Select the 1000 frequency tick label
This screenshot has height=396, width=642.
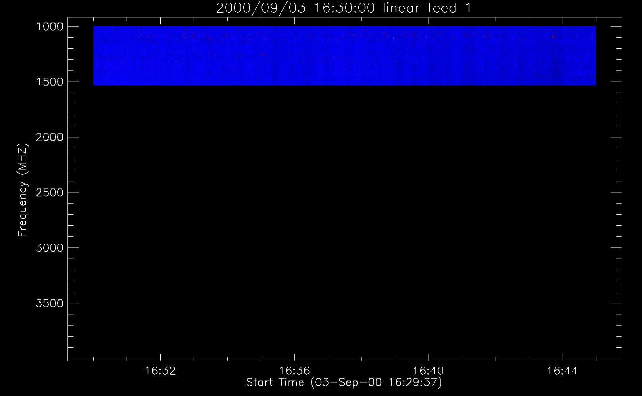click(50, 27)
